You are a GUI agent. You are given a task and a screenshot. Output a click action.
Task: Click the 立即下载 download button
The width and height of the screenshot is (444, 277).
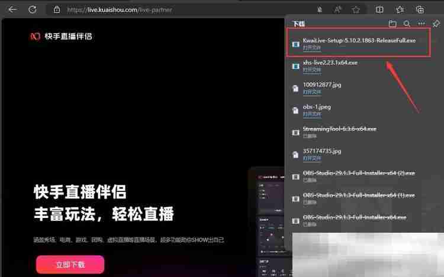click(70, 265)
